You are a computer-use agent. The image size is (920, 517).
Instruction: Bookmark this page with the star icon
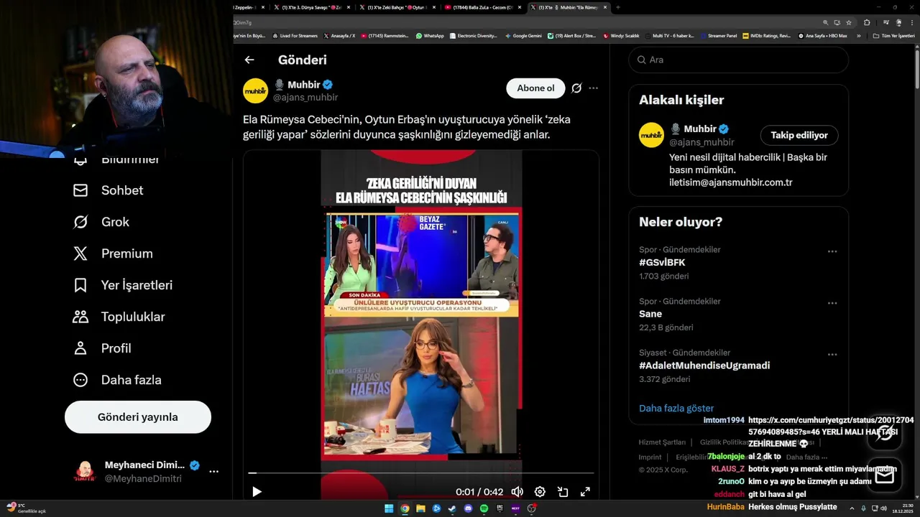click(849, 22)
